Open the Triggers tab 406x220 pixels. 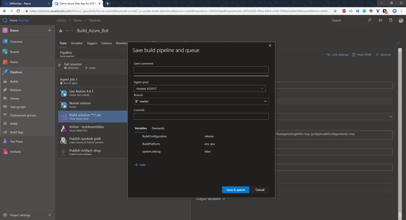click(92, 43)
